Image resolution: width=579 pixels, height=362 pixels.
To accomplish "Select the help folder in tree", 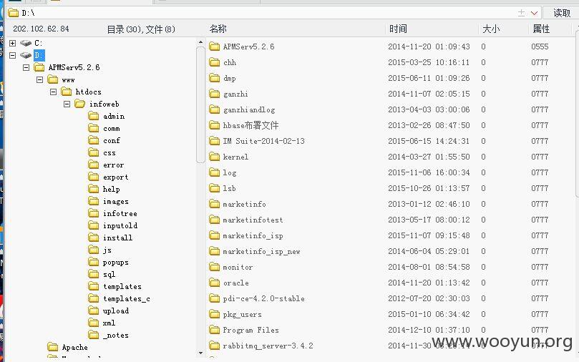I will coord(111,190).
